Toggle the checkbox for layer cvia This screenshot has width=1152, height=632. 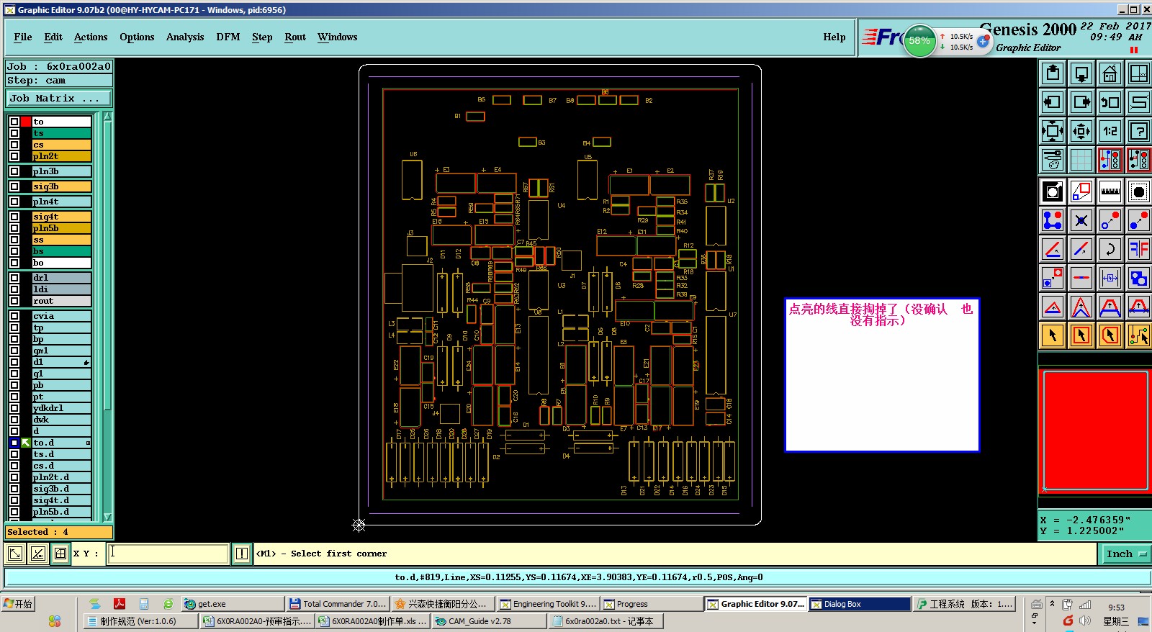coord(14,316)
